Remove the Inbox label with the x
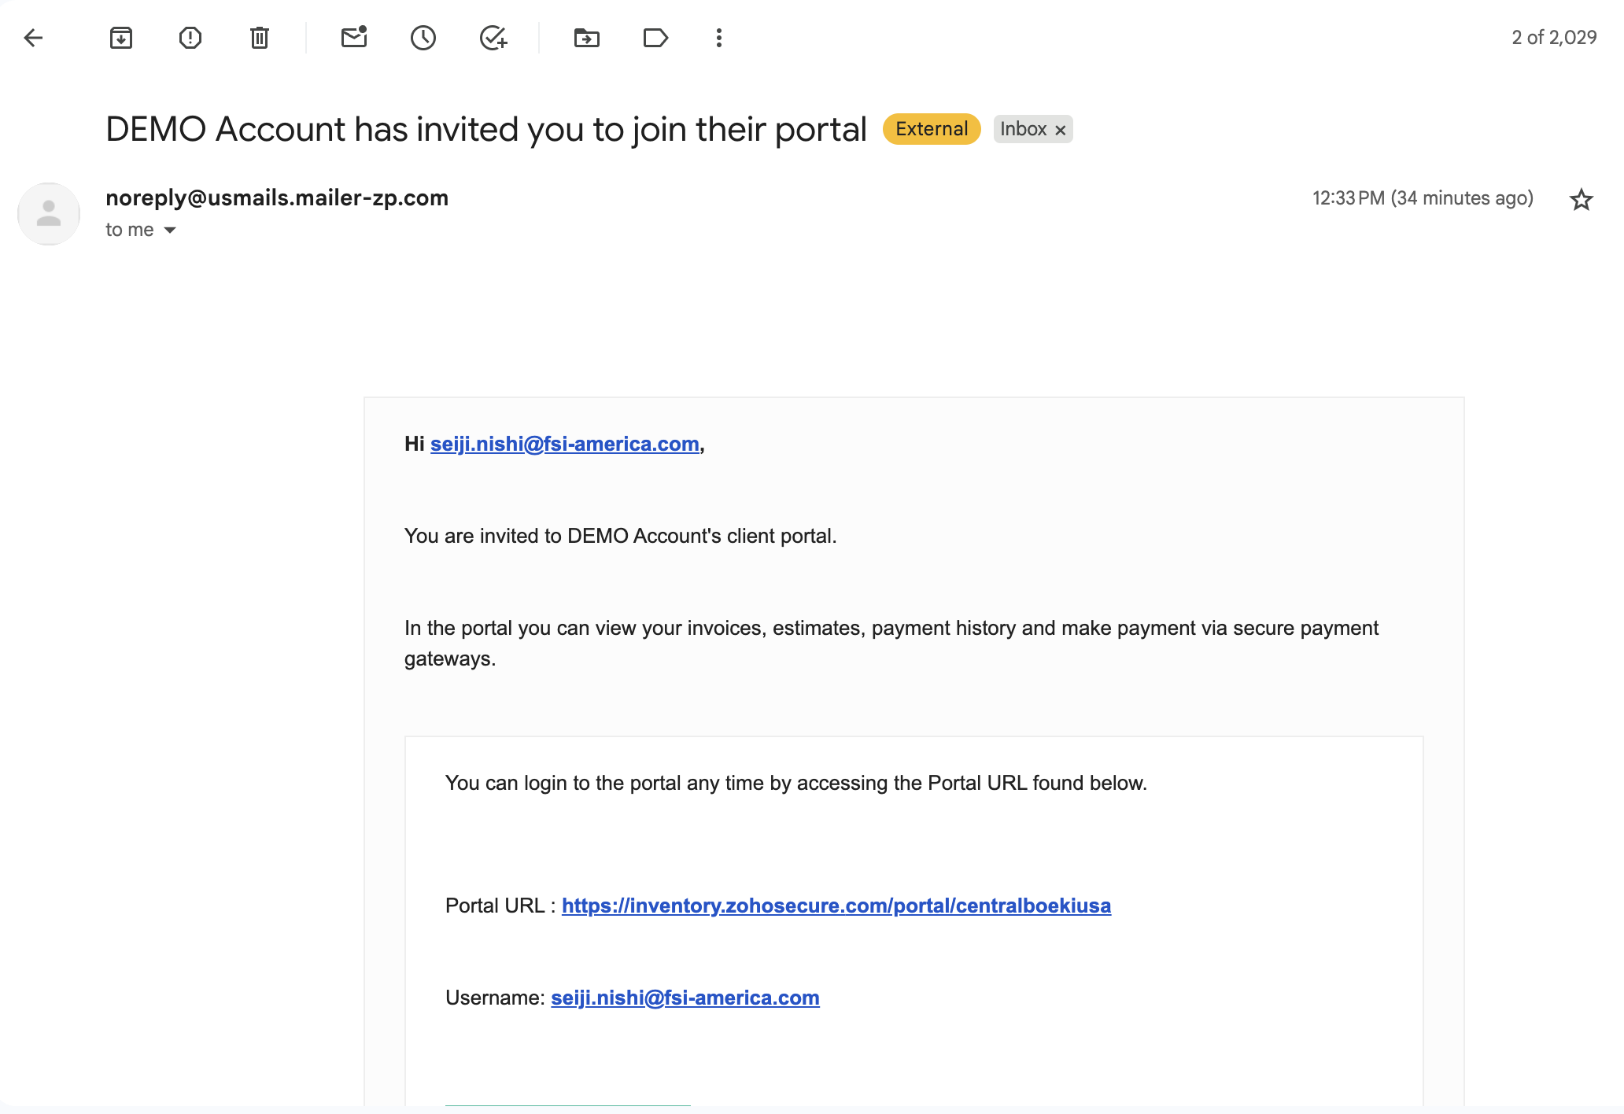The height and width of the screenshot is (1114, 1624). pyautogui.click(x=1061, y=130)
